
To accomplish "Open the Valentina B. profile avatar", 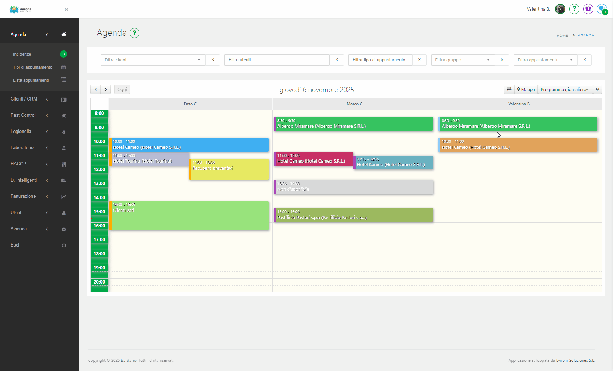I will click(560, 9).
